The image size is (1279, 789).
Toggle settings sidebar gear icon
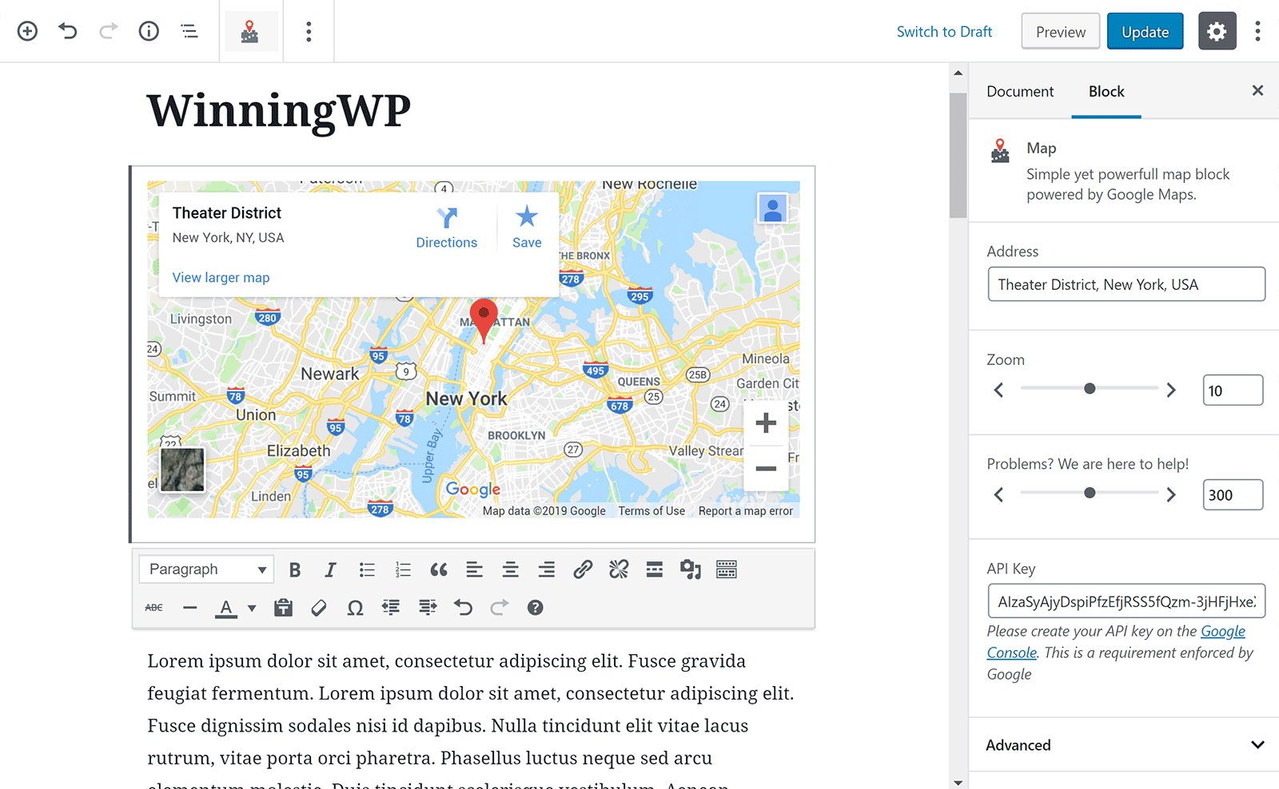click(1217, 31)
